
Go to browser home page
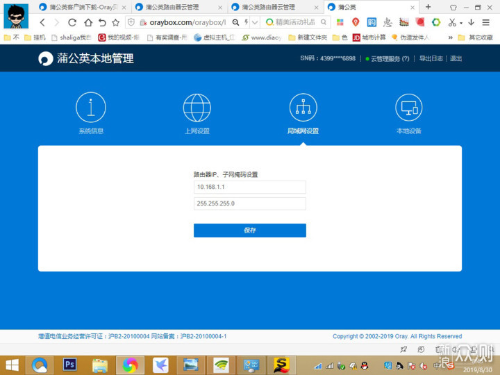coord(88,22)
